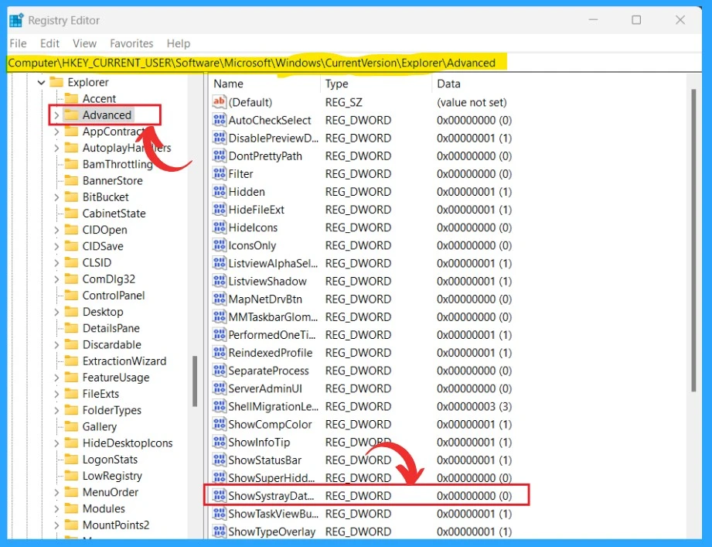Select the BamThrottling key
712x547 pixels.
click(x=118, y=164)
